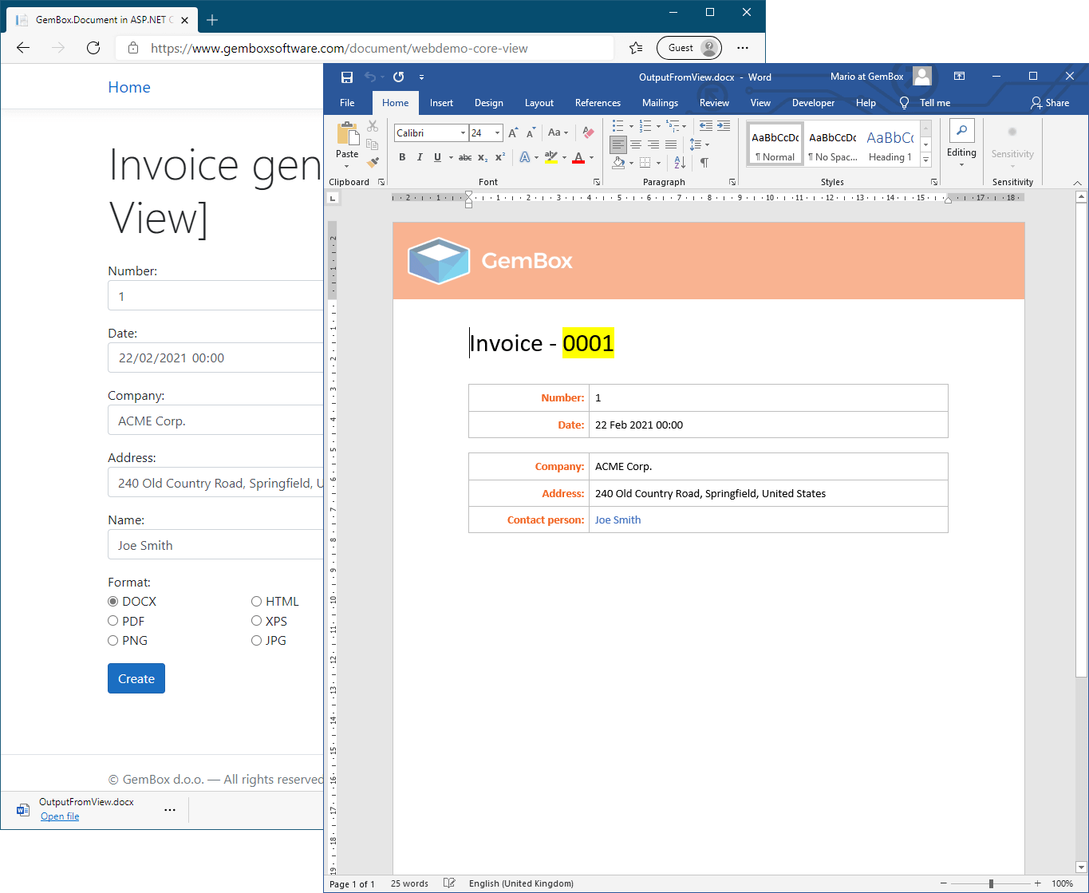Image resolution: width=1089 pixels, height=893 pixels.
Task: Open the font size dropdown
Action: click(498, 133)
